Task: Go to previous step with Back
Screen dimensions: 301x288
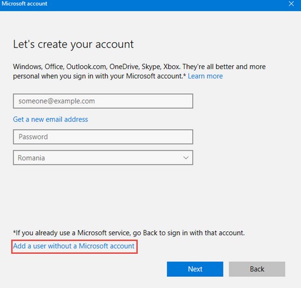Action: pos(257,269)
